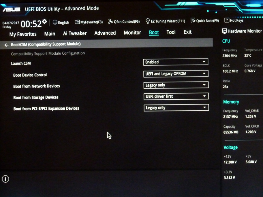The height and width of the screenshot is (197, 263).
Task: Click the Voltage section heading
Action: click(x=231, y=147)
